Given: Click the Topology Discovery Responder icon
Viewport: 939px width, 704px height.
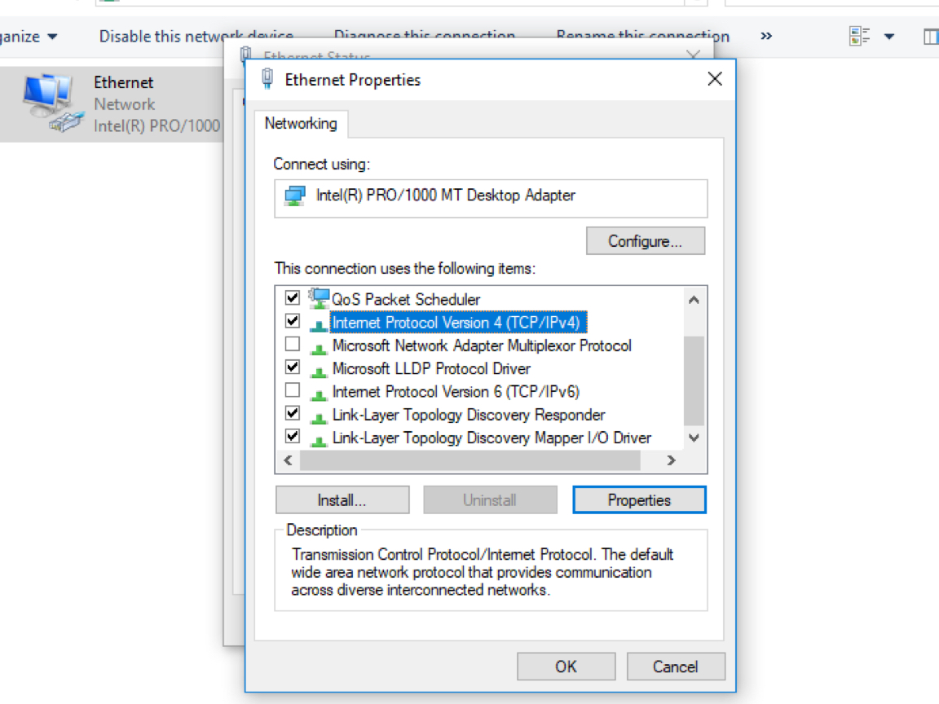Looking at the screenshot, I should pos(319,417).
